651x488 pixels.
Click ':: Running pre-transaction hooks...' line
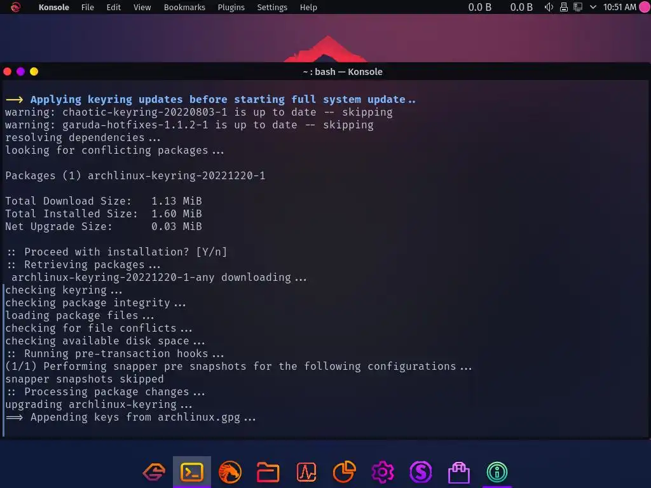point(114,354)
